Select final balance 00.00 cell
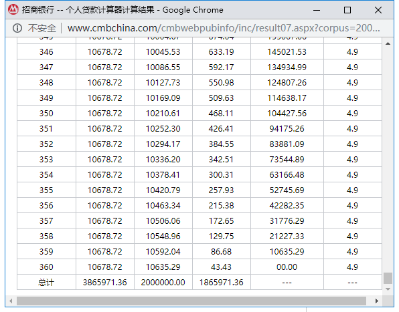The width and height of the screenshot is (399, 312). [x=287, y=267]
